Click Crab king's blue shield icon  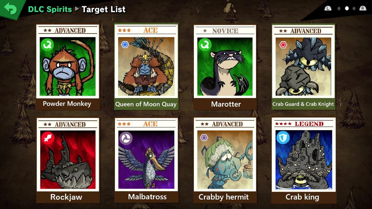tap(283, 137)
